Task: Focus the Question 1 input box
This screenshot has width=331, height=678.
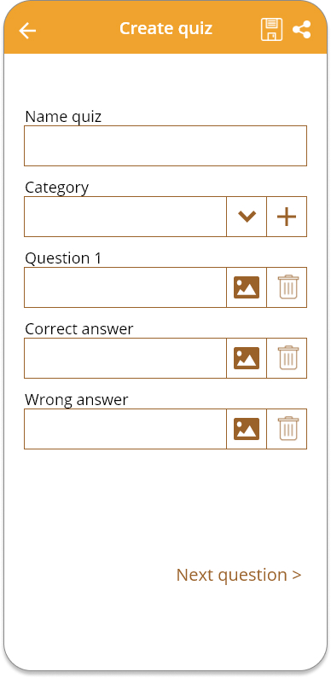Action: pos(125,287)
